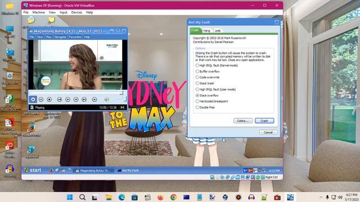Screen dimensions: 360x202
Task: Click the XP start button
Action: pos(33,170)
